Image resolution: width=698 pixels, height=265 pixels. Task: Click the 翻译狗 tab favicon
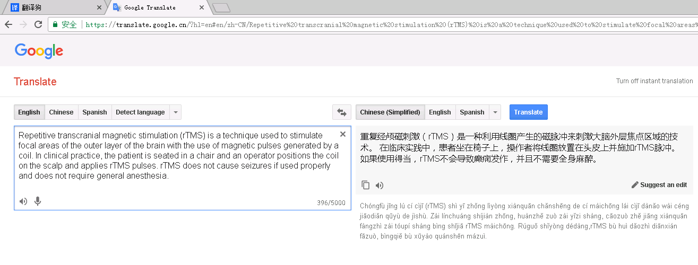pos(15,7)
